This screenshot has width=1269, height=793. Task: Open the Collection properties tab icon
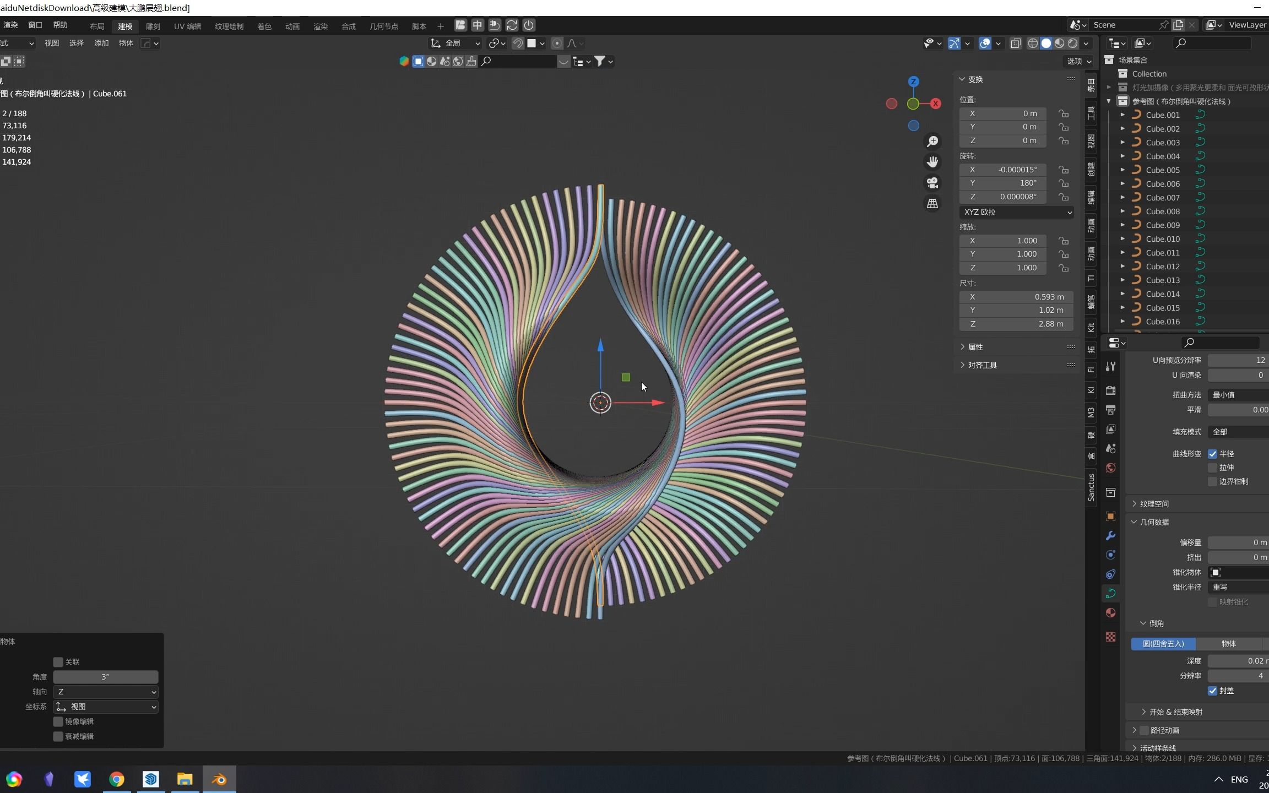tap(1111, 492)
